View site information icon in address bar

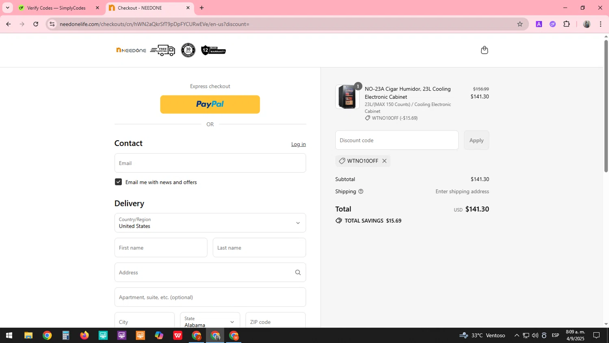tap(52, 24)
